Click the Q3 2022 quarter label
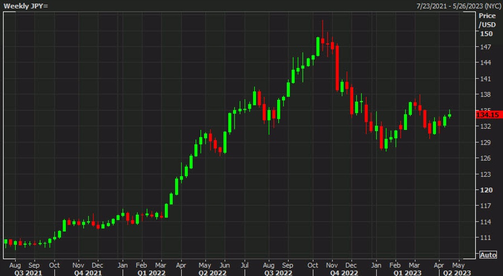Screen dimensions: 503x276 tap(279, 273)
